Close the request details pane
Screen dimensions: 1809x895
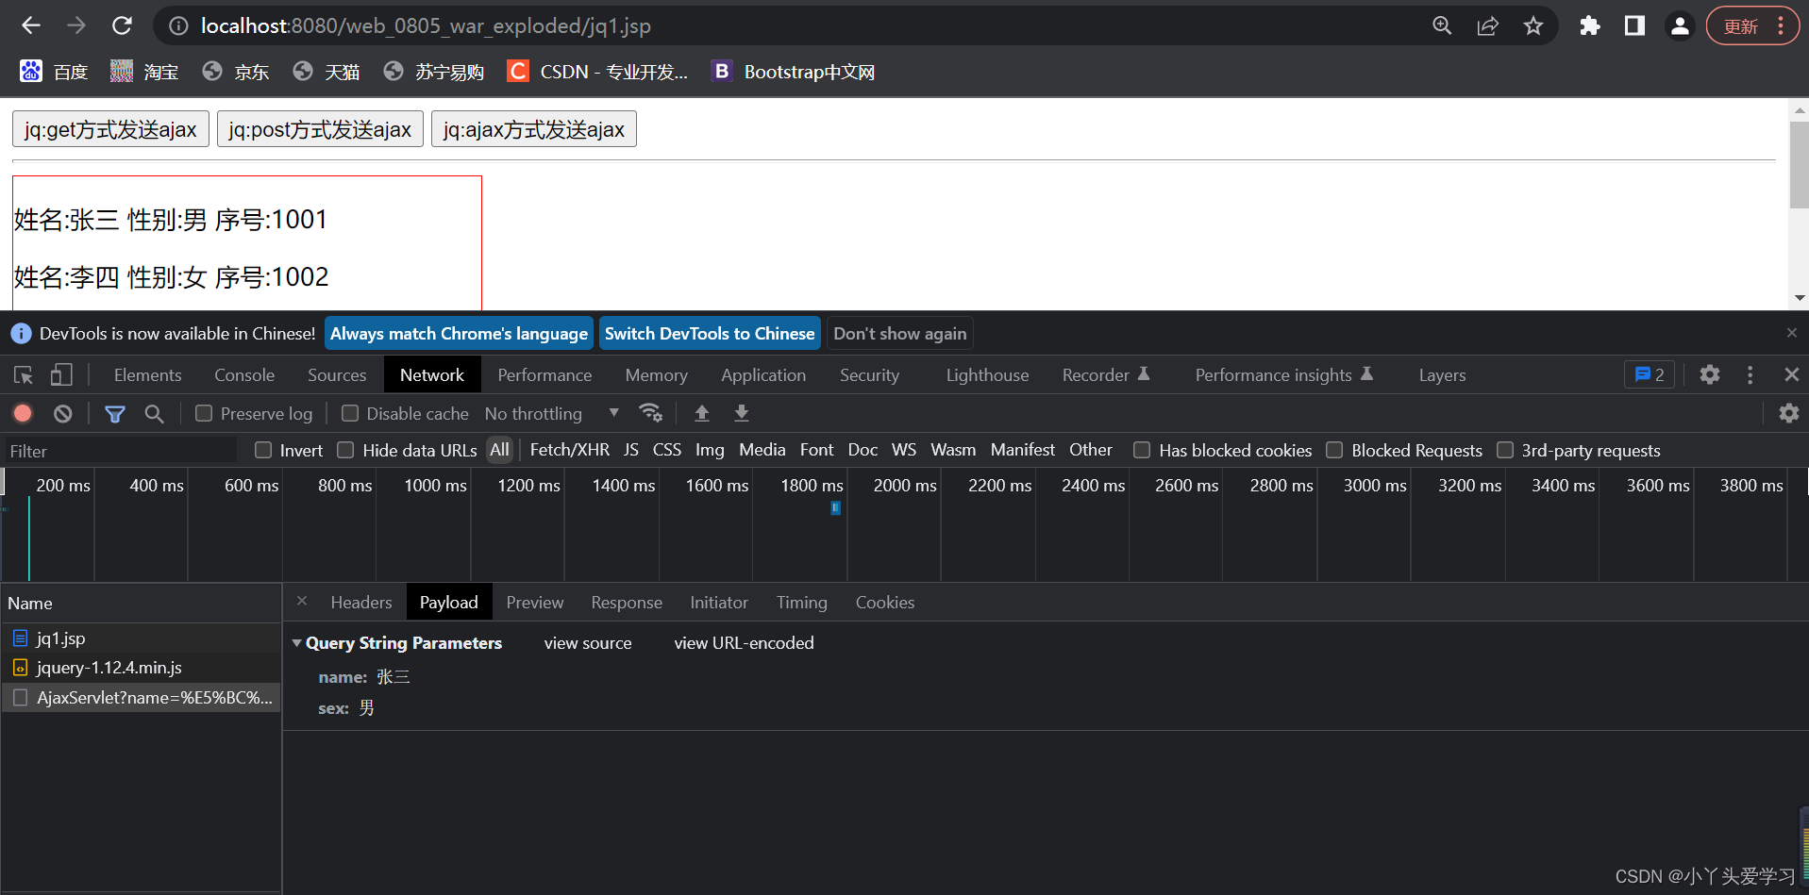coord(302,601)
